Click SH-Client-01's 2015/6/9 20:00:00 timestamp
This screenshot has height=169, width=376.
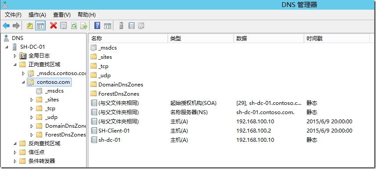(x=329, y=131)
